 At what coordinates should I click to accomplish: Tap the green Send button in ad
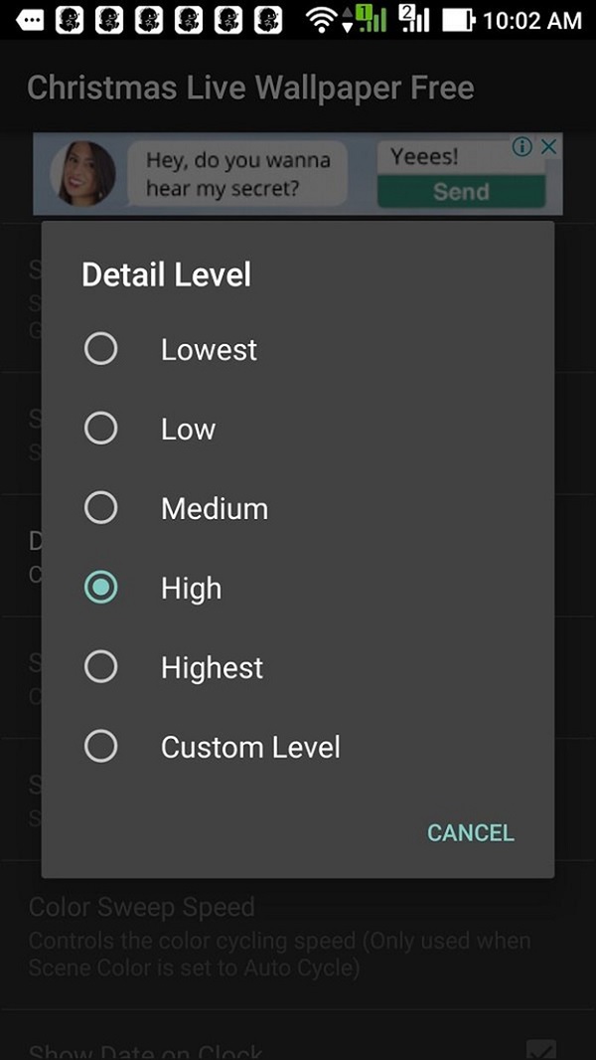click(x=461, y=192)
